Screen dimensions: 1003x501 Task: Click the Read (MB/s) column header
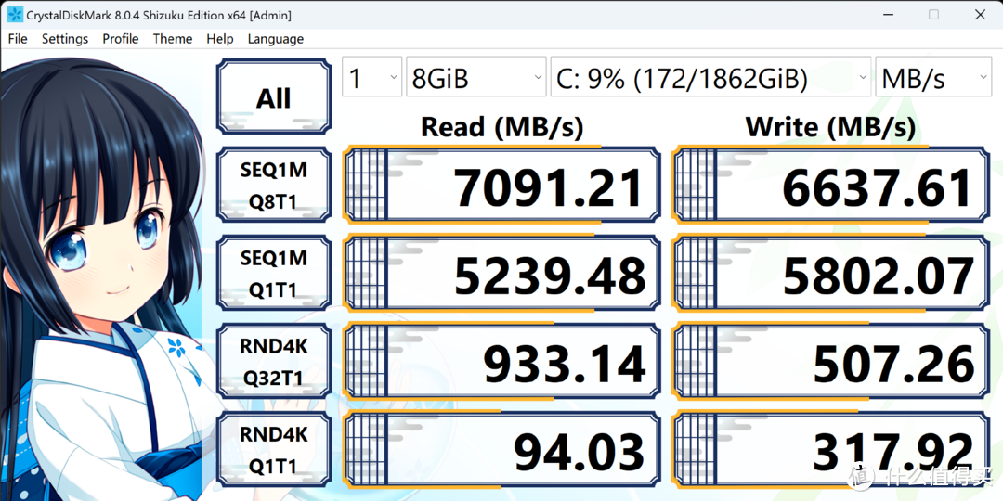(502, 128)
